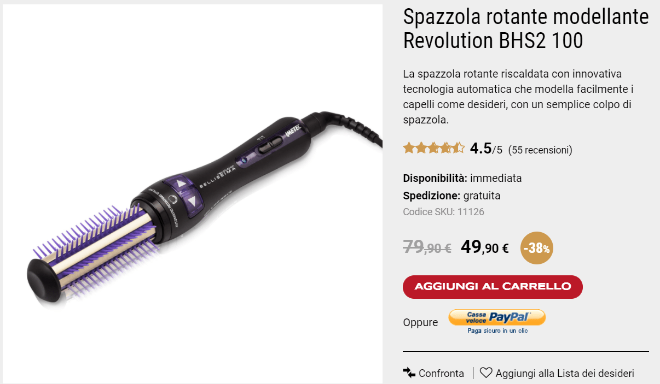Add product to cart with Aggiungi al carrello
Screen dimensions: 660x384
point(493,287)
